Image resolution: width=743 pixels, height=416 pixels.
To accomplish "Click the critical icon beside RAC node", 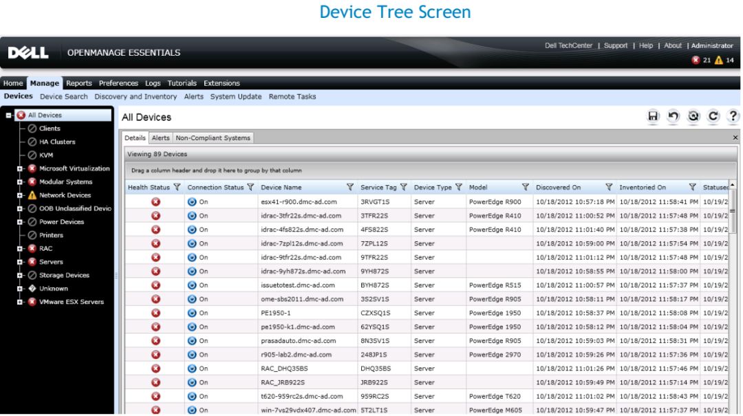I will pos(32,249).
